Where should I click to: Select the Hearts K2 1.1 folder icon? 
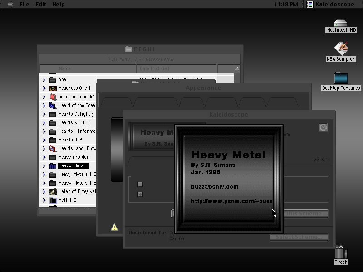53,123
